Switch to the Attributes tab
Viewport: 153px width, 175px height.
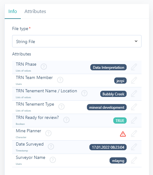pos(35,11)
